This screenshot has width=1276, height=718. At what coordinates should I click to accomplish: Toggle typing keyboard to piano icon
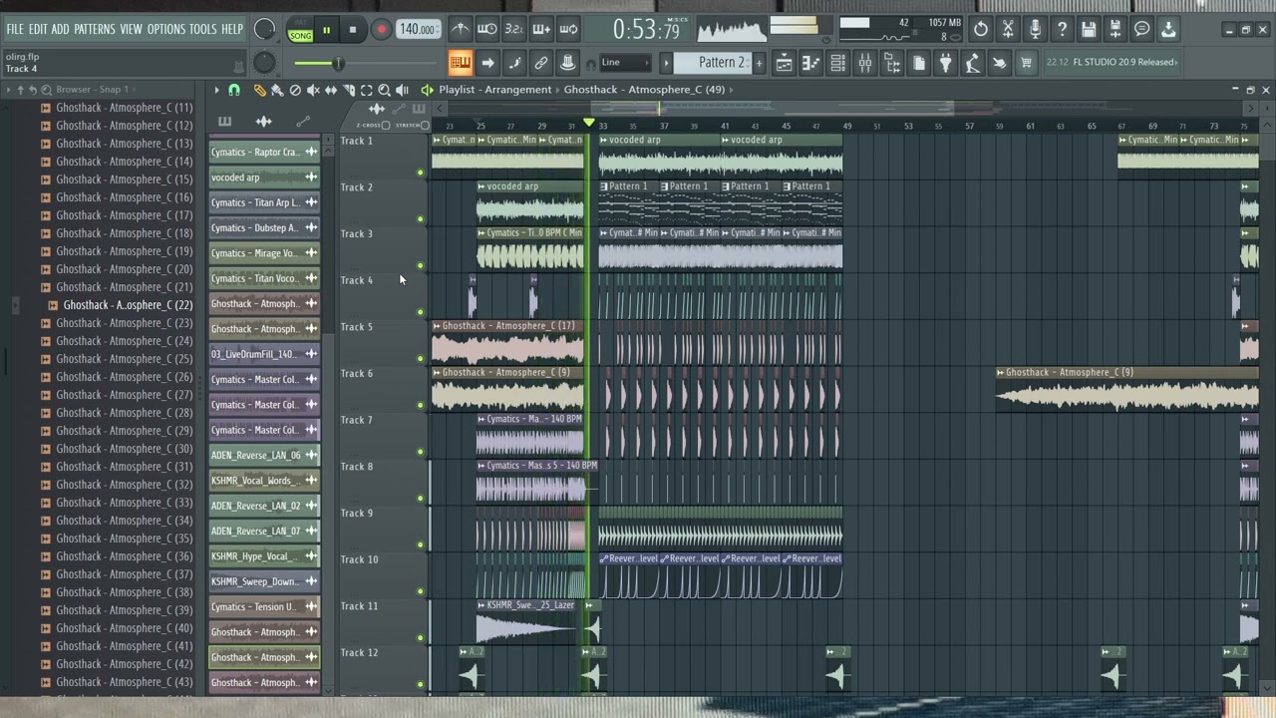pyautogui.click(x=460, y=63)
